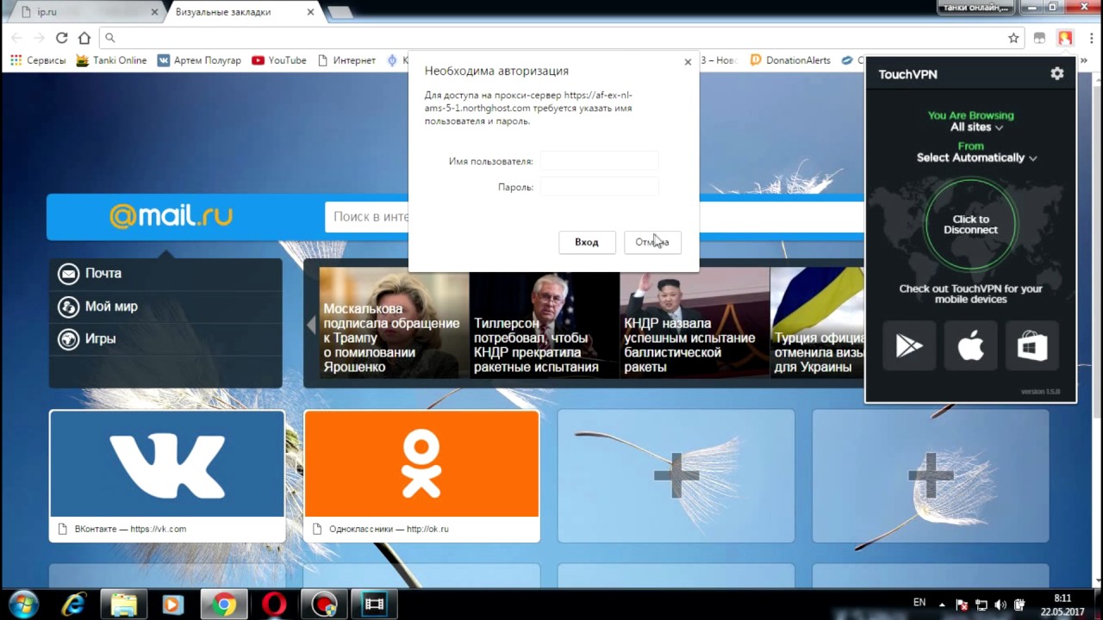Reload the page with the refresh icon

[62, 38]
